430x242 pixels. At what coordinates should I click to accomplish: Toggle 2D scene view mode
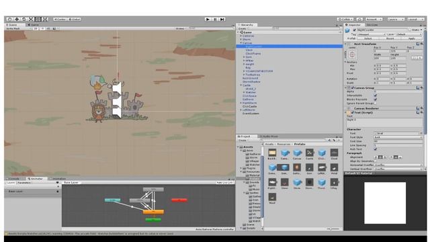point(36,28)
